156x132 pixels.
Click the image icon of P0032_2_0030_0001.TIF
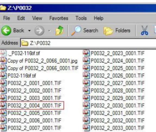(86, 105)
